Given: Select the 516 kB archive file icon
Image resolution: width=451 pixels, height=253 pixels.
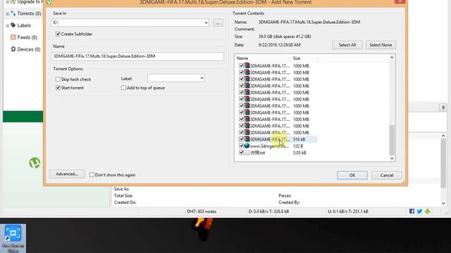Looking at the screenshot, I should [247, 139].
